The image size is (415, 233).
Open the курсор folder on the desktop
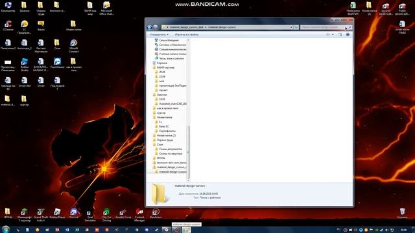(25, 101)
